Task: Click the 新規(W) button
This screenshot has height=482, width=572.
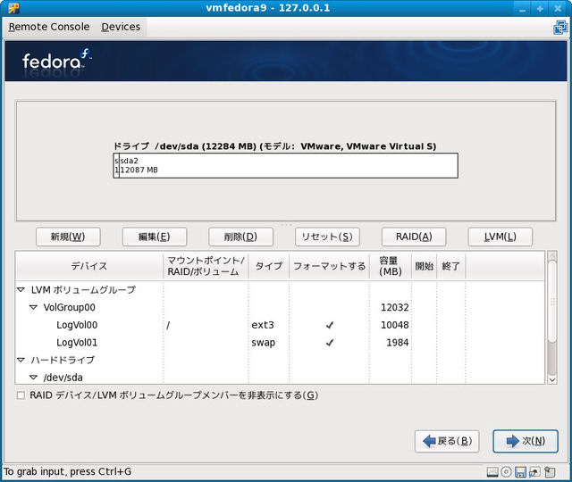Action: pos(68,237)
